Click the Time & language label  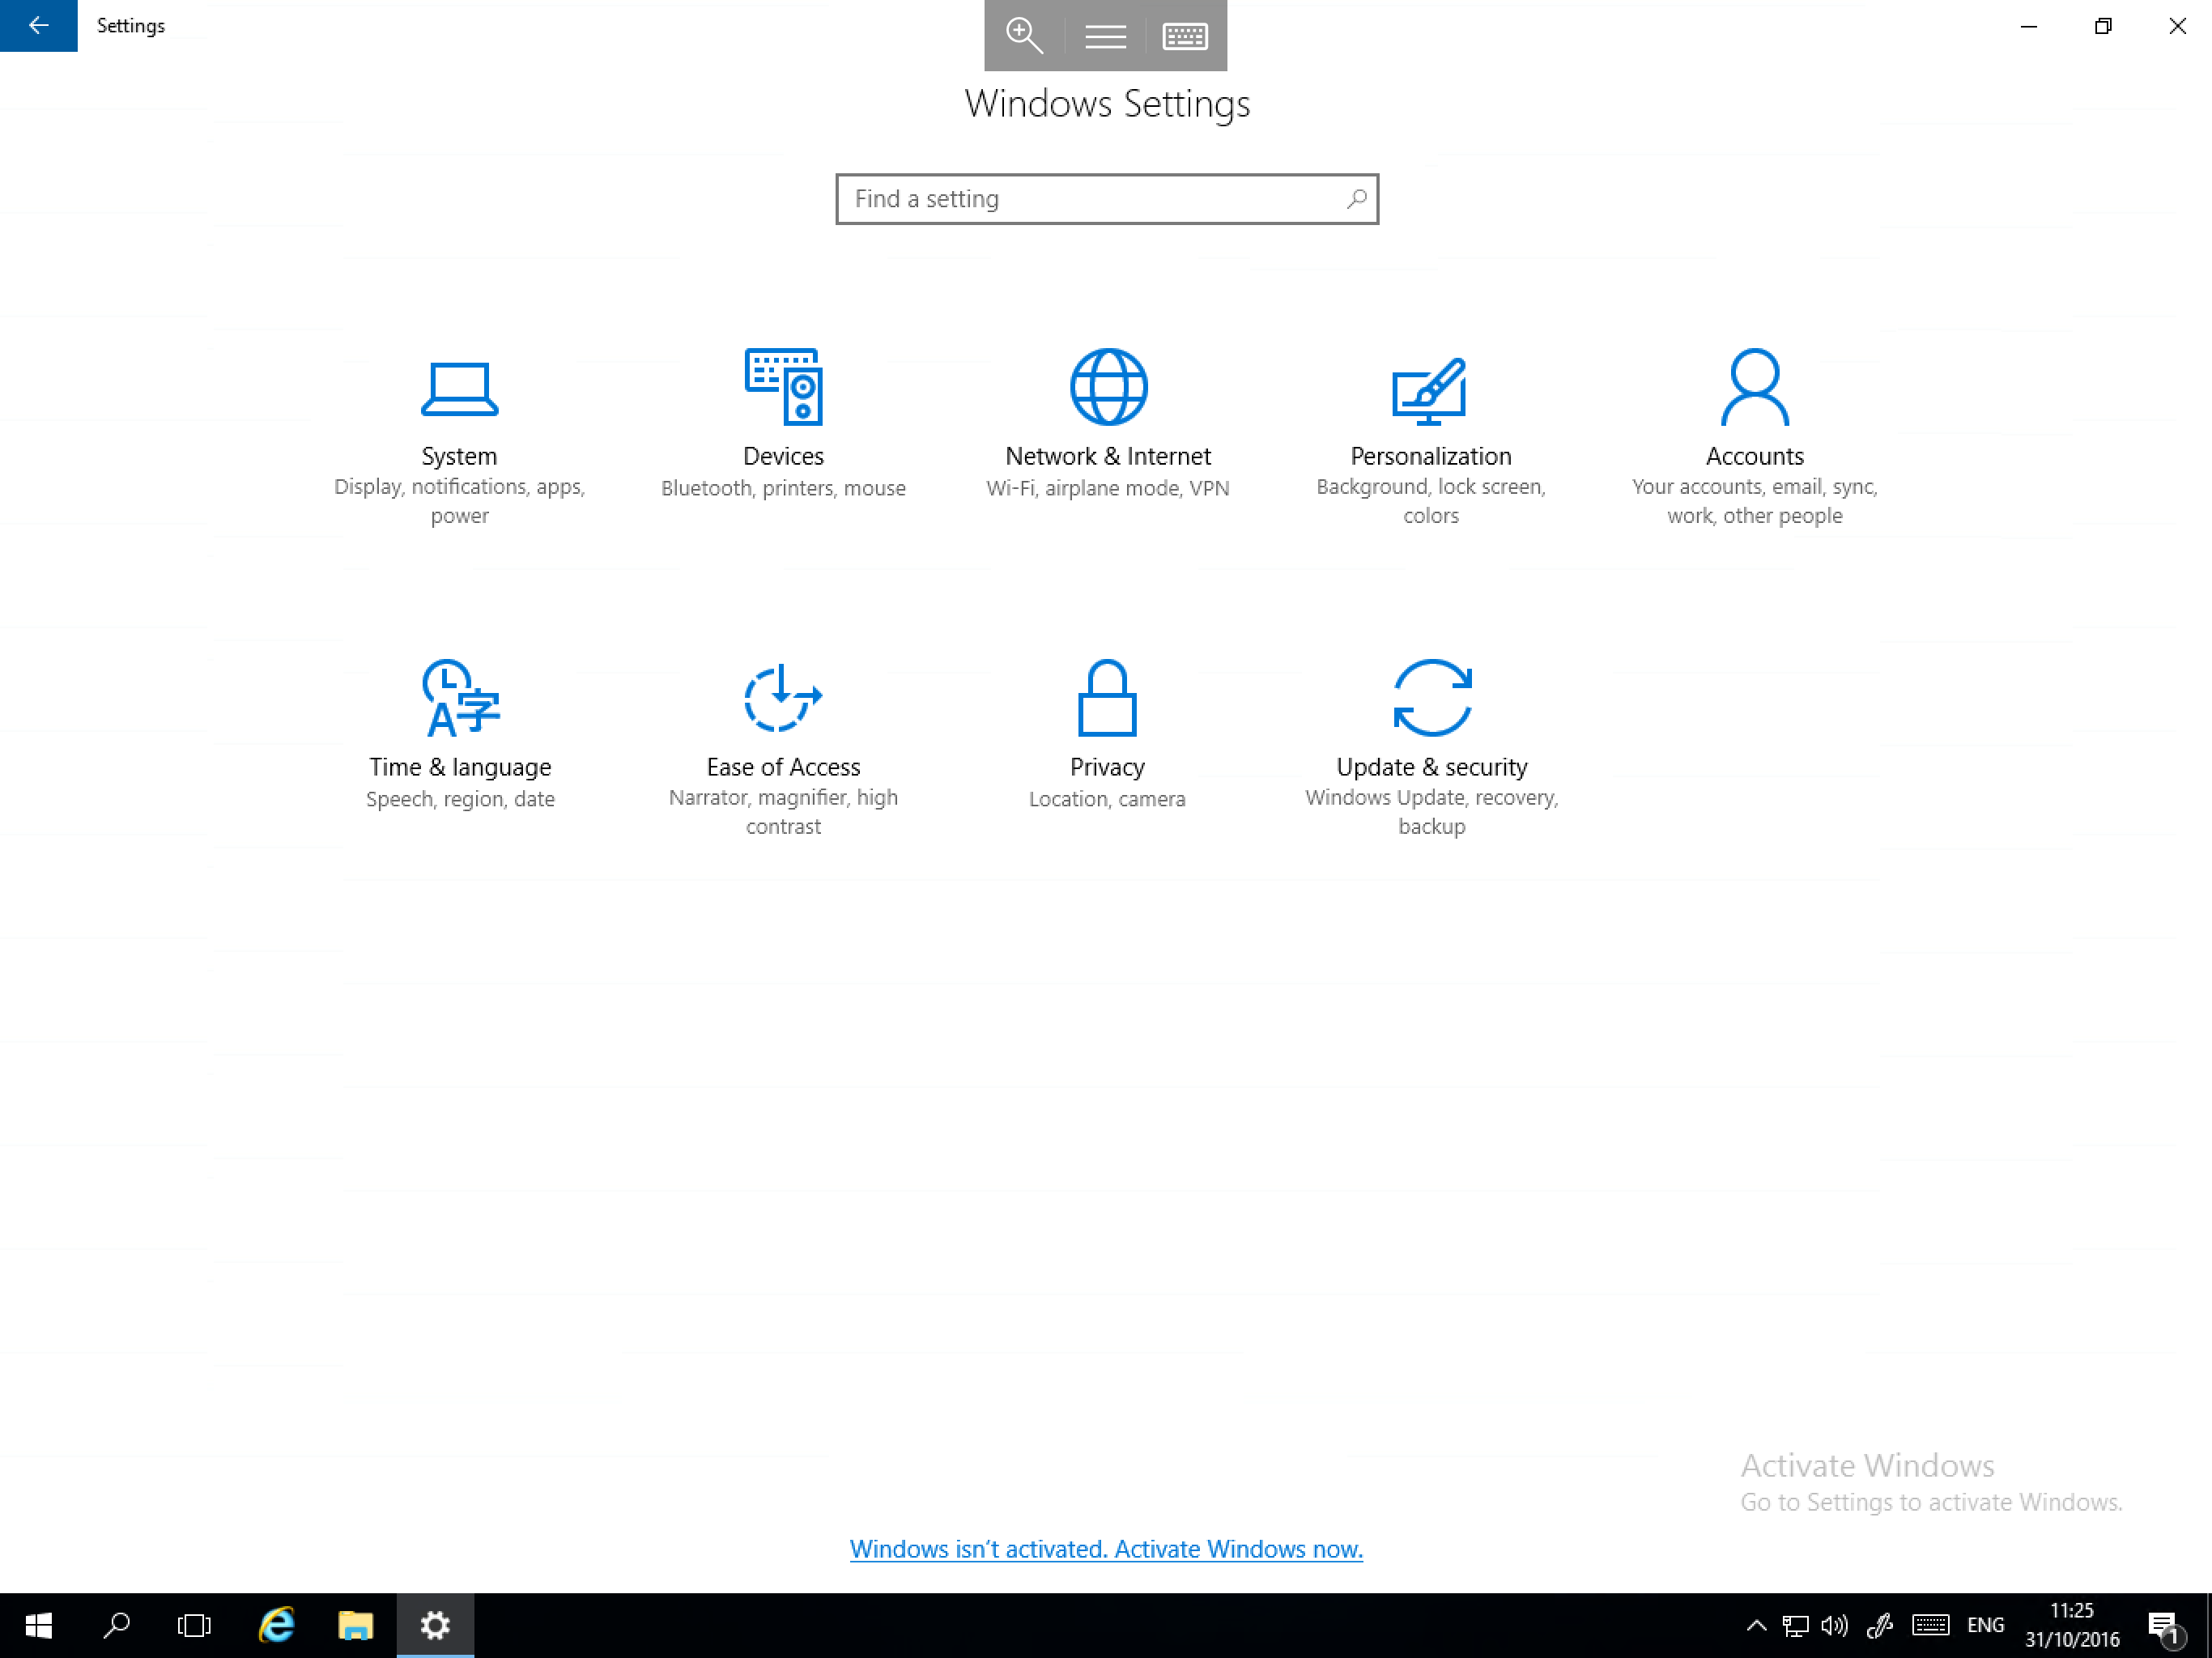[x=460, y=767]
